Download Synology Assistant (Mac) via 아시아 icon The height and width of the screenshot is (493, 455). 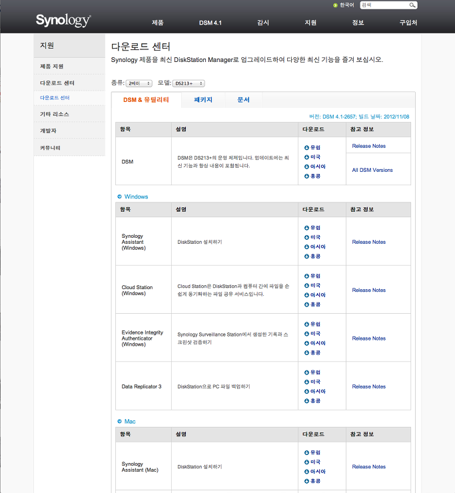(x=306, y=472)
